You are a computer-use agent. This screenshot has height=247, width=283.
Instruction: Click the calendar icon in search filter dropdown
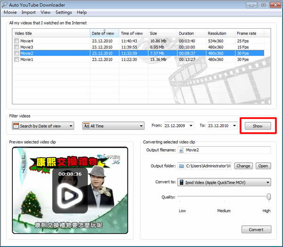[16, 126]
